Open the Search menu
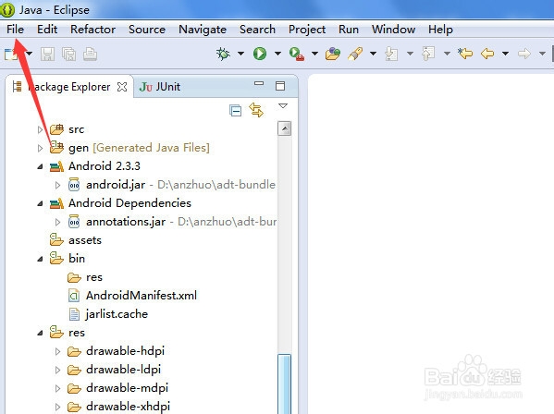This screenshot has height=414, width=554. click(257, 30)
